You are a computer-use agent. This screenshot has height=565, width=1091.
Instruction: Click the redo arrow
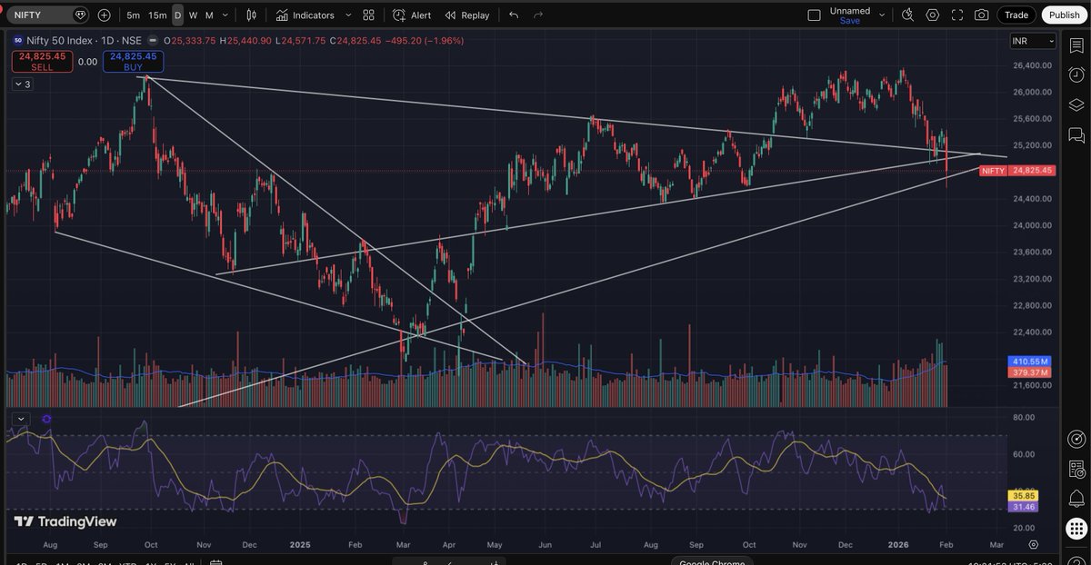click(x=538, y=15)
